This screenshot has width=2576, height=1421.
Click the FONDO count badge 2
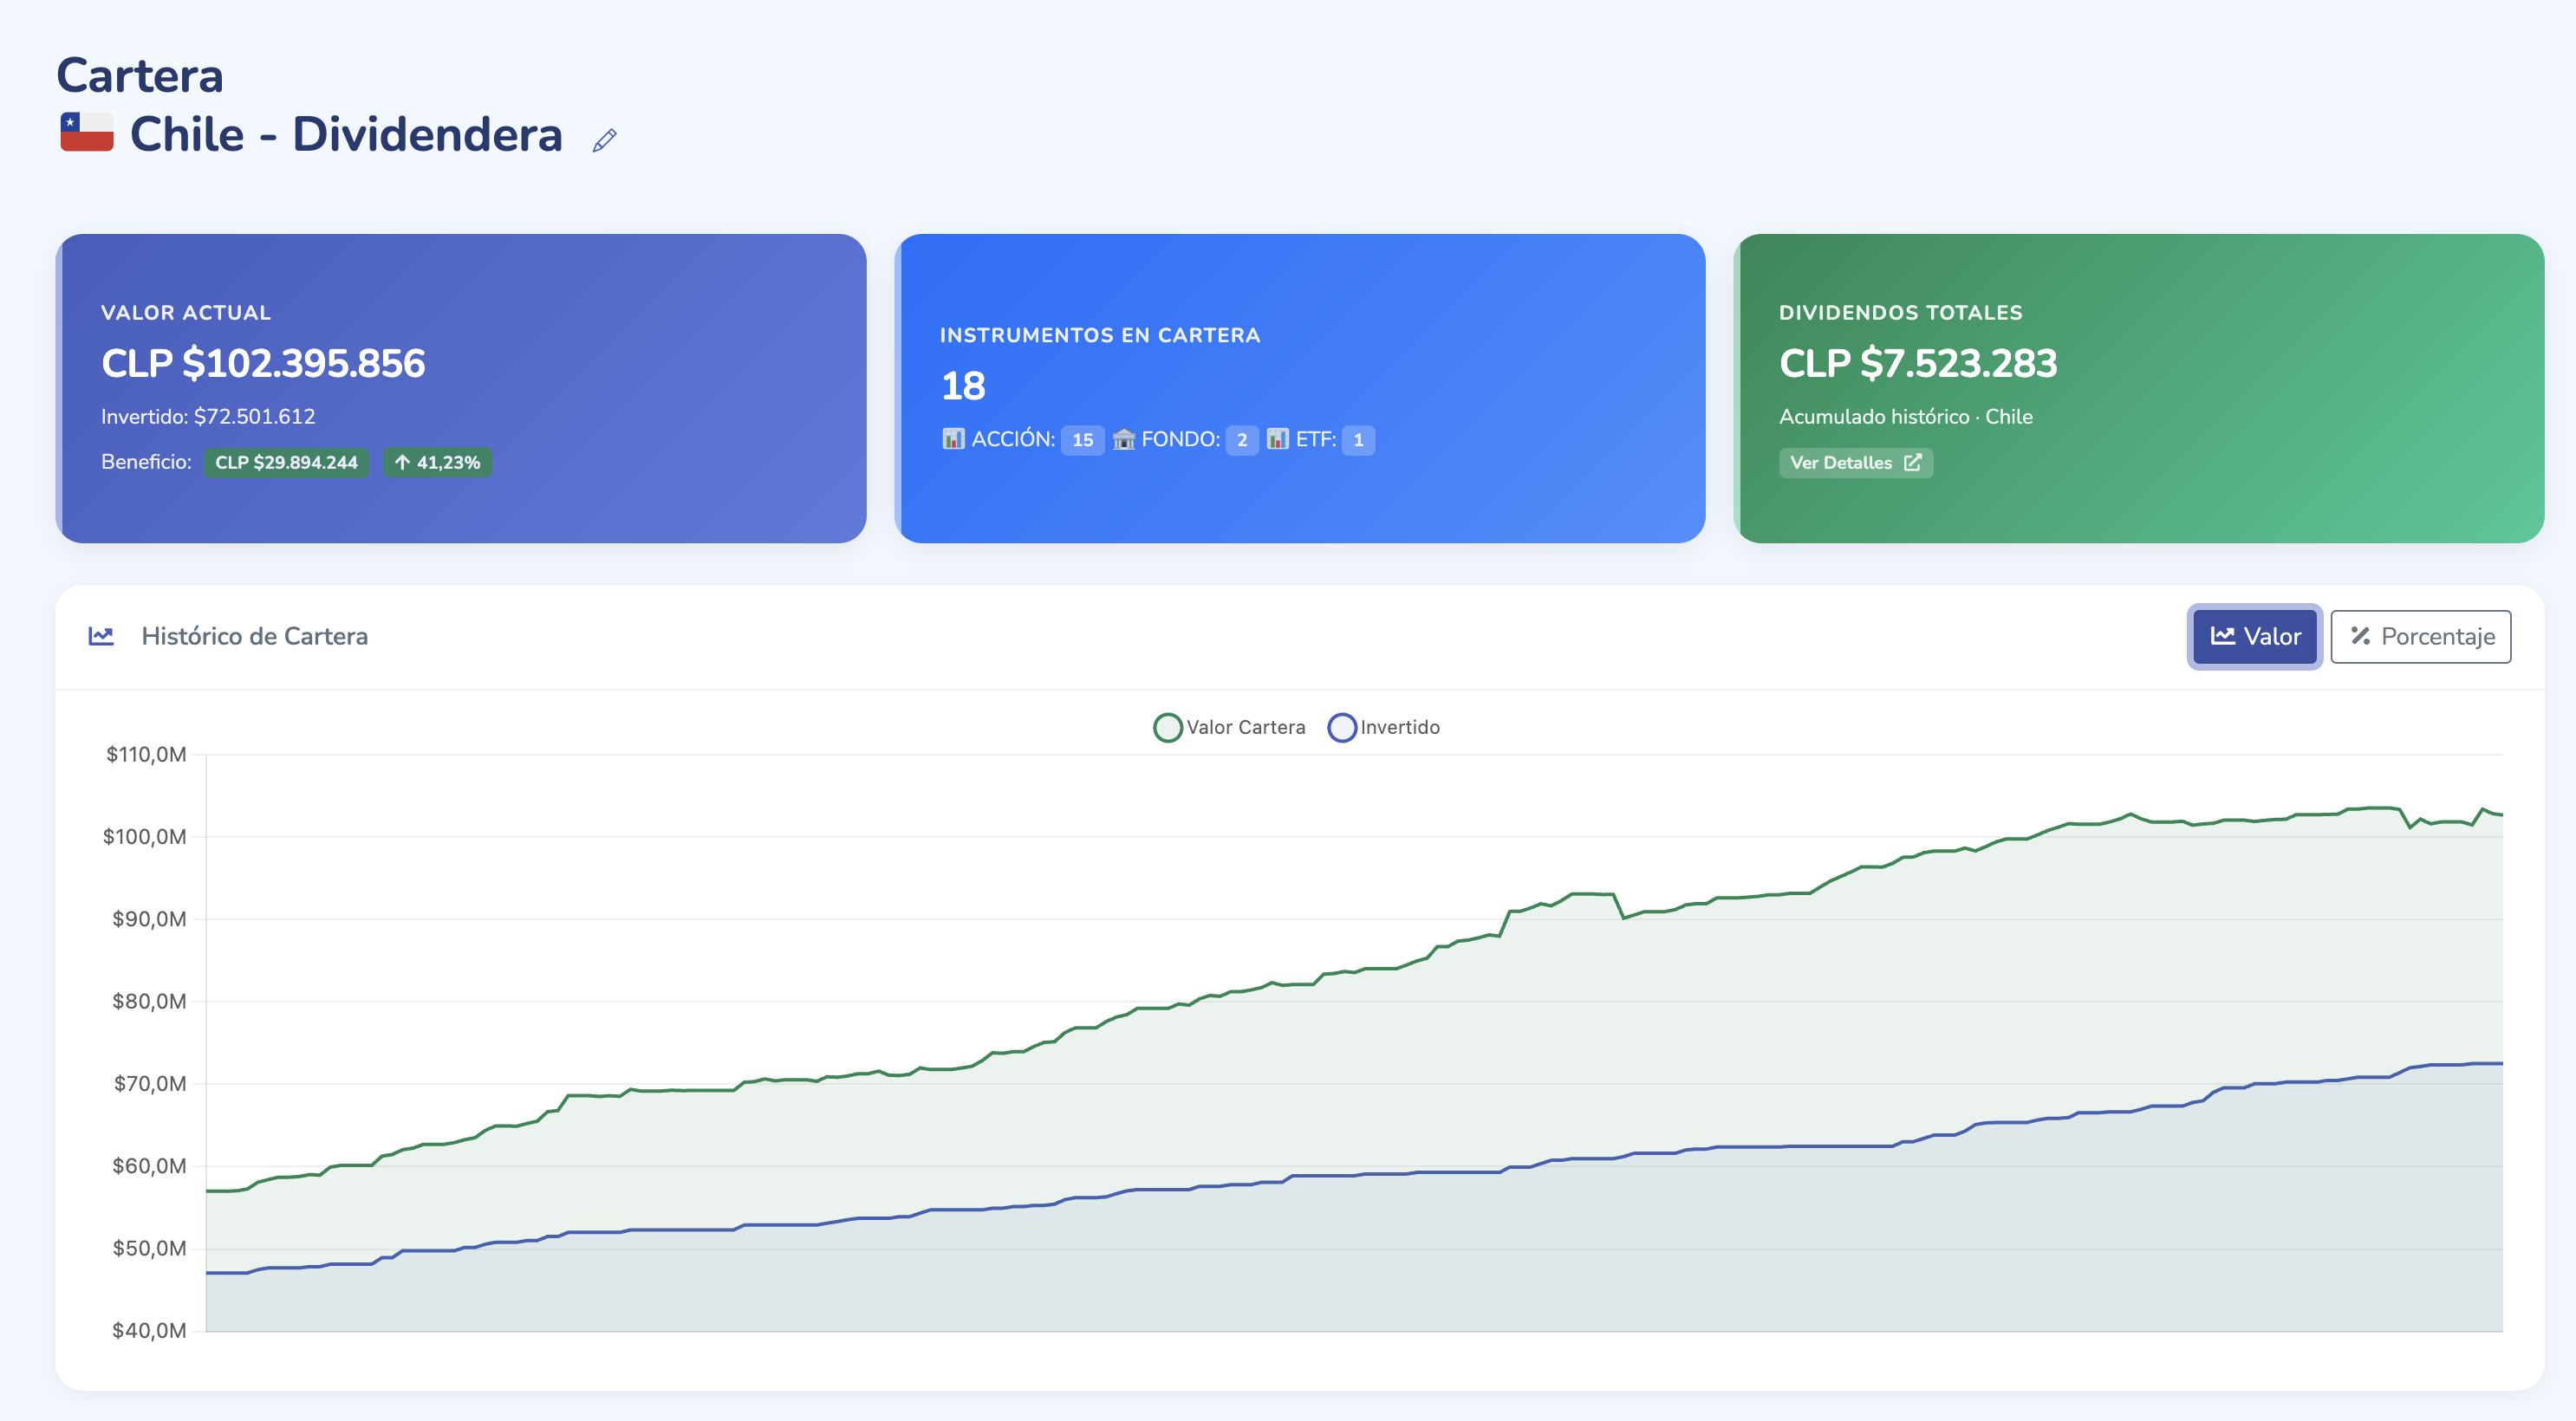pos(1241,440)
